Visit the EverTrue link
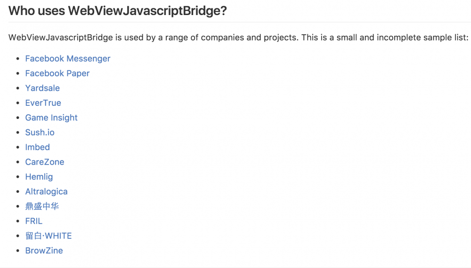 point(43,103)
